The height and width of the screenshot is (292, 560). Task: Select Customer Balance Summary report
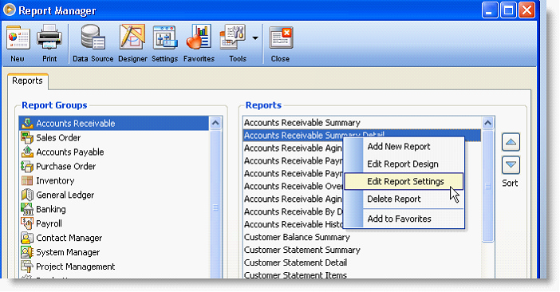[x=362, y=238]
